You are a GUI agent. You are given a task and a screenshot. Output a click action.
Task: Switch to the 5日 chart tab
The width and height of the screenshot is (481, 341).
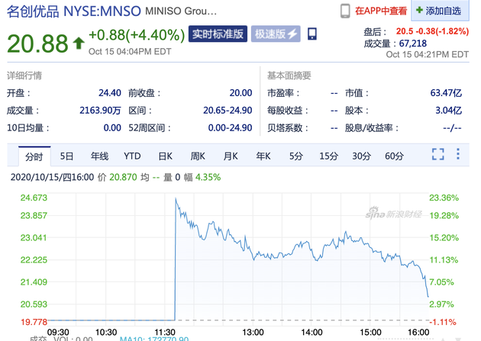(x=67, y=156)
